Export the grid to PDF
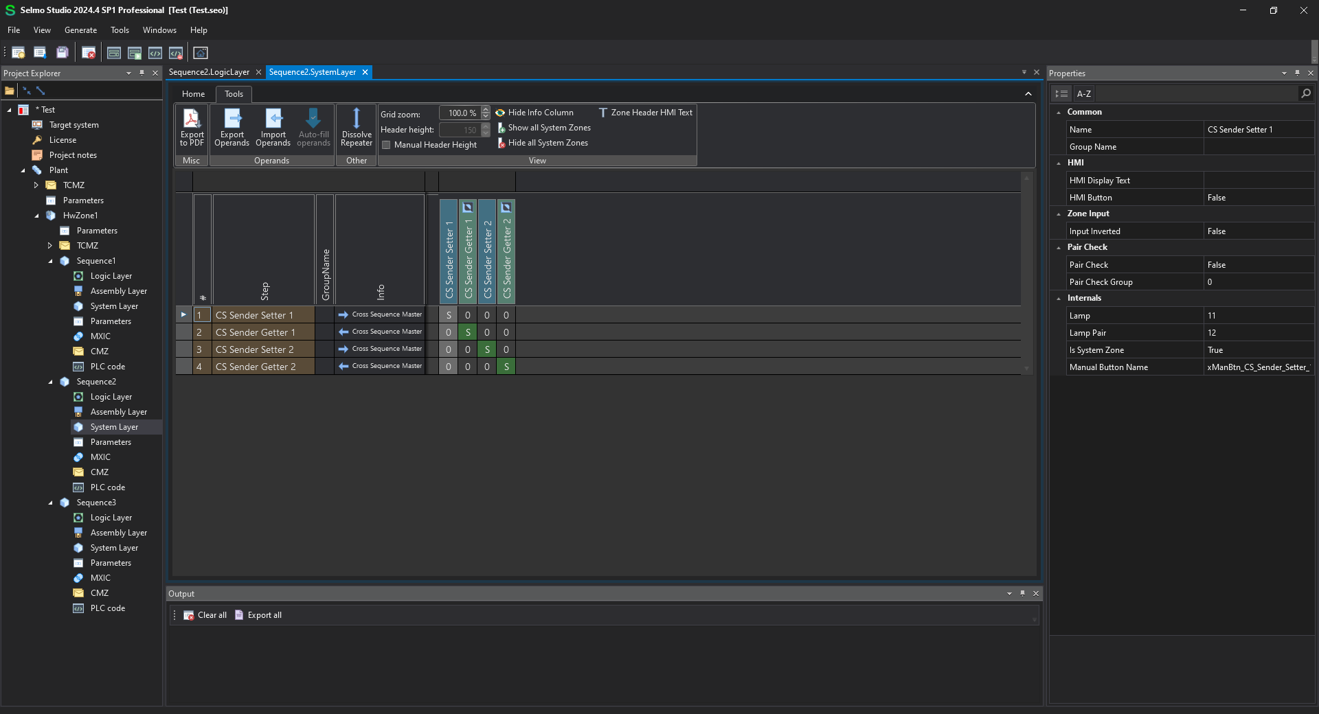 coord(192,128)
